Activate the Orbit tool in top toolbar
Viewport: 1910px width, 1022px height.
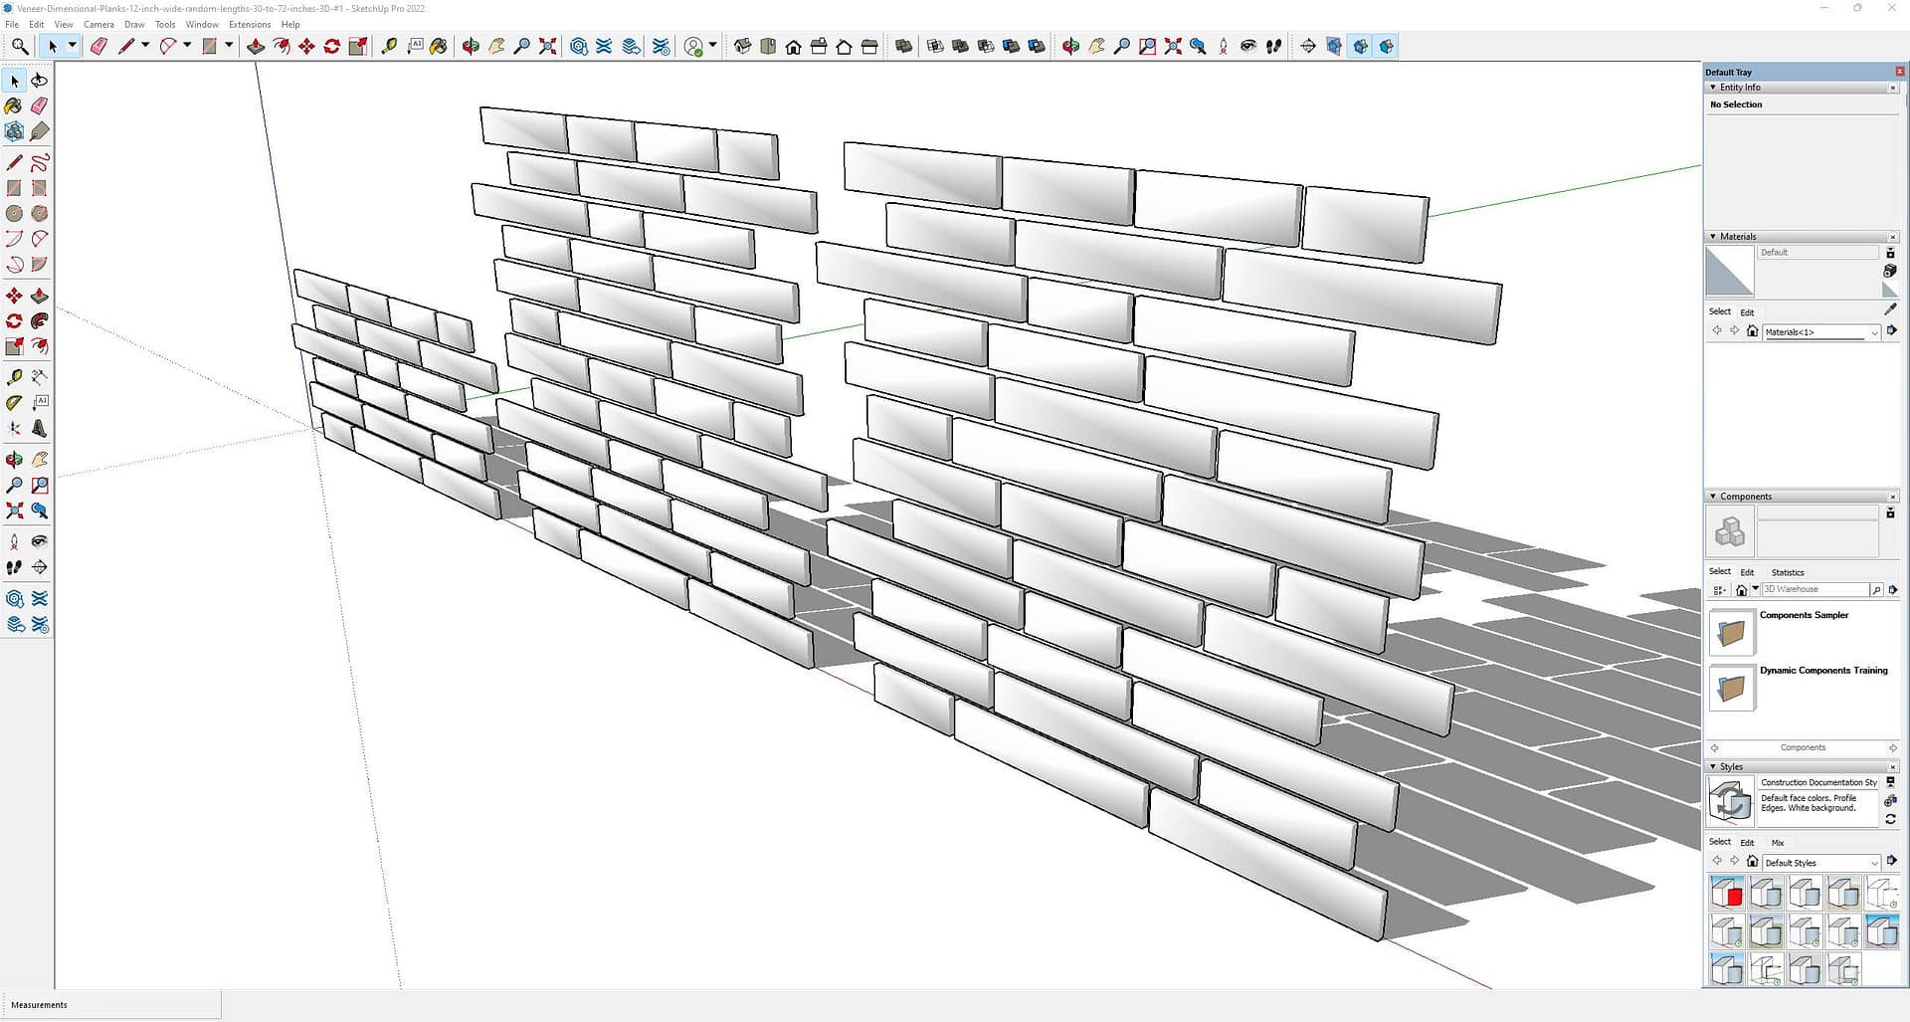471,47
